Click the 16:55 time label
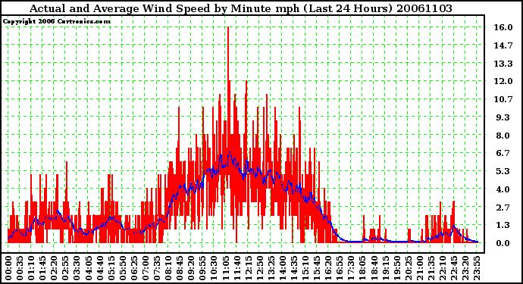523x284 pixels. [340, 268]
